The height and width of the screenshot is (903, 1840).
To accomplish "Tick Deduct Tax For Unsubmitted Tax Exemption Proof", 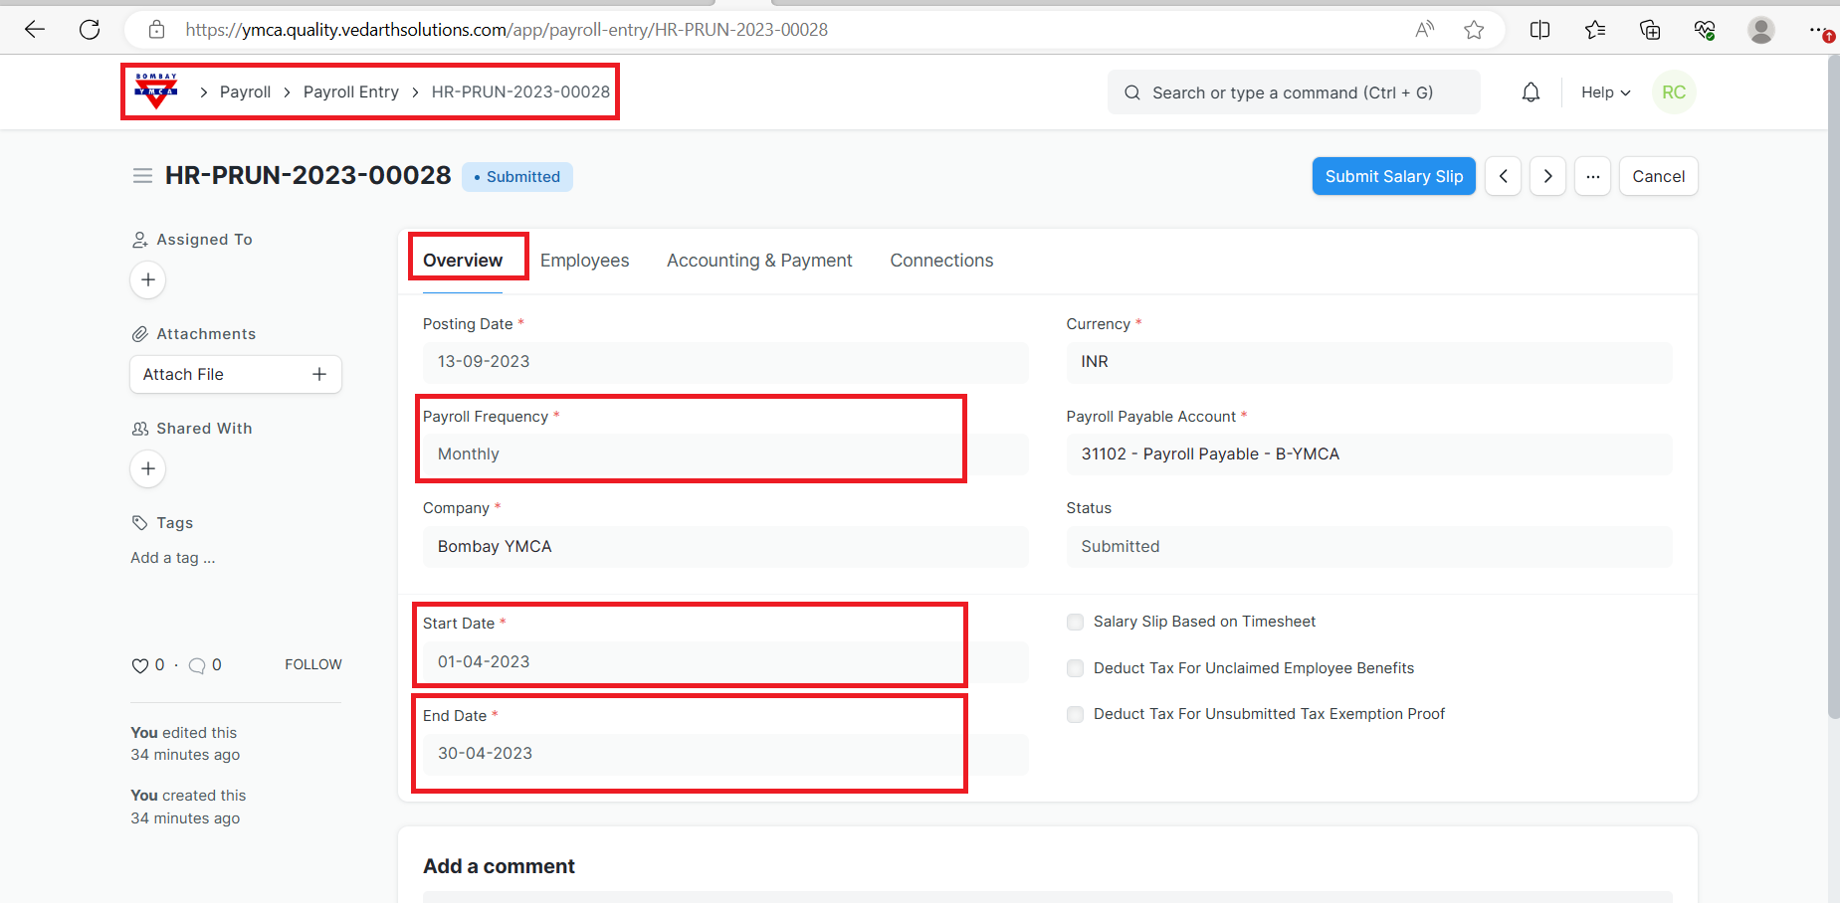I will (1075, 714).
